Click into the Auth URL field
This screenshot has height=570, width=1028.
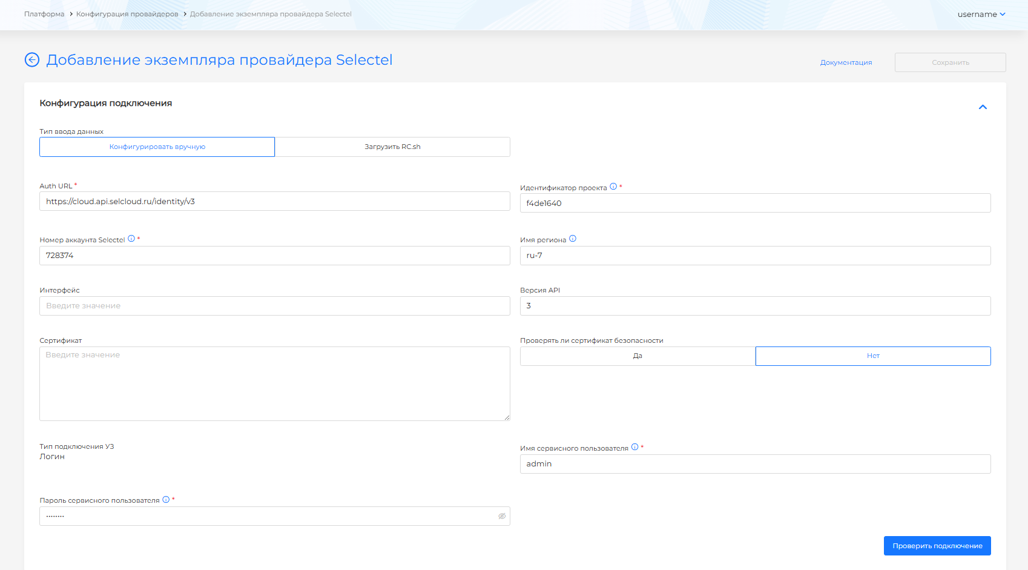point(274,202)
